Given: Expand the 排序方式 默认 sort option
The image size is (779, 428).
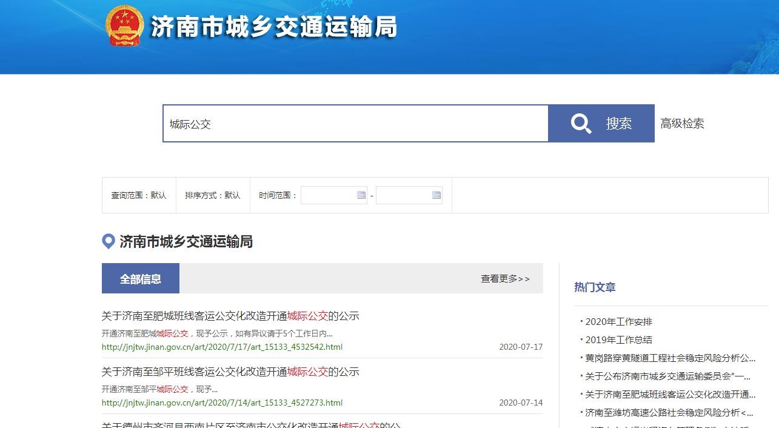Looking at the screenshot, I should click(x=213, y=195).
